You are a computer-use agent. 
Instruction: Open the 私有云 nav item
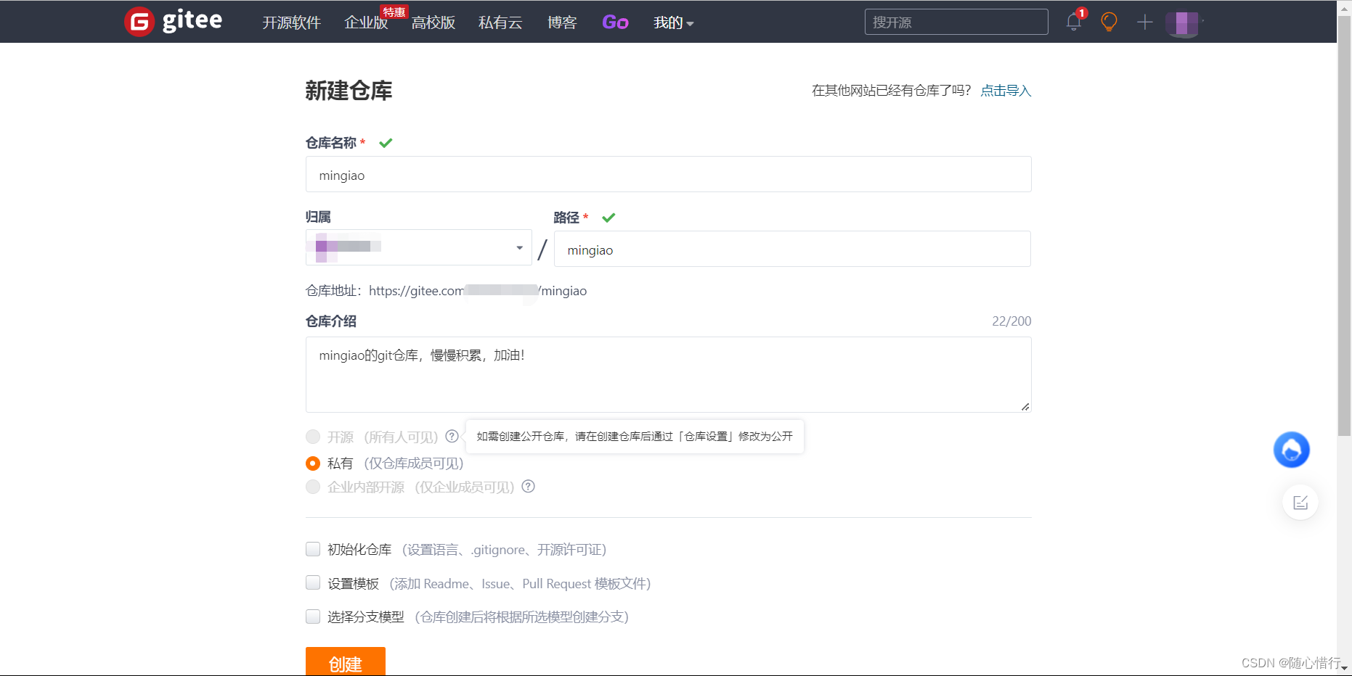coord(500,22)
